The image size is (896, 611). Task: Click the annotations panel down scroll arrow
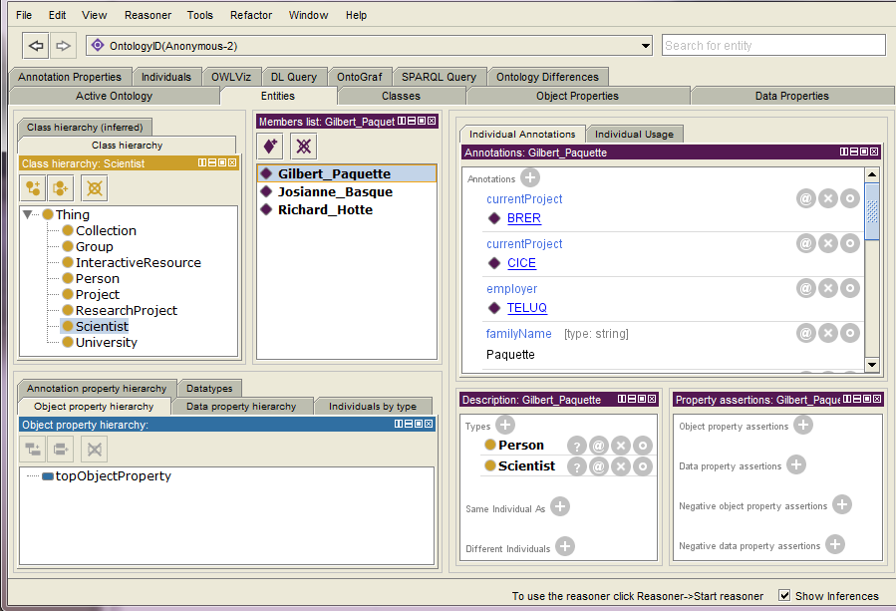[x=872, y=365]
